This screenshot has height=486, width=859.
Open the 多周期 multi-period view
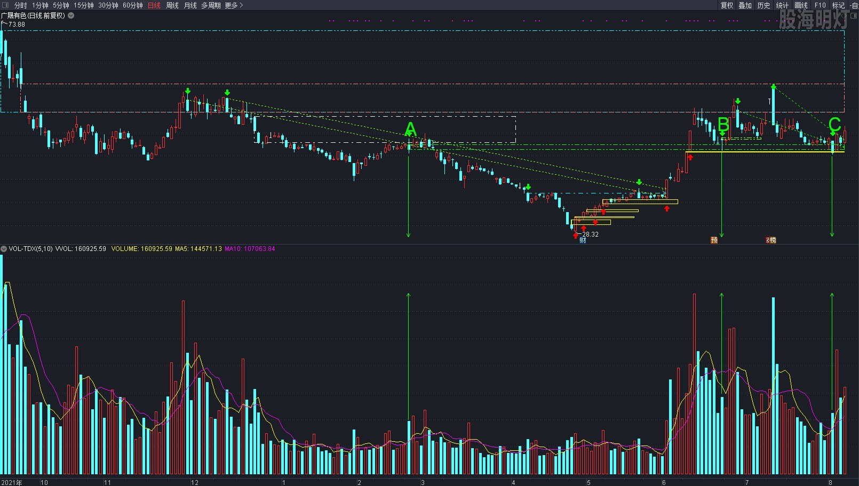point(211,5)
